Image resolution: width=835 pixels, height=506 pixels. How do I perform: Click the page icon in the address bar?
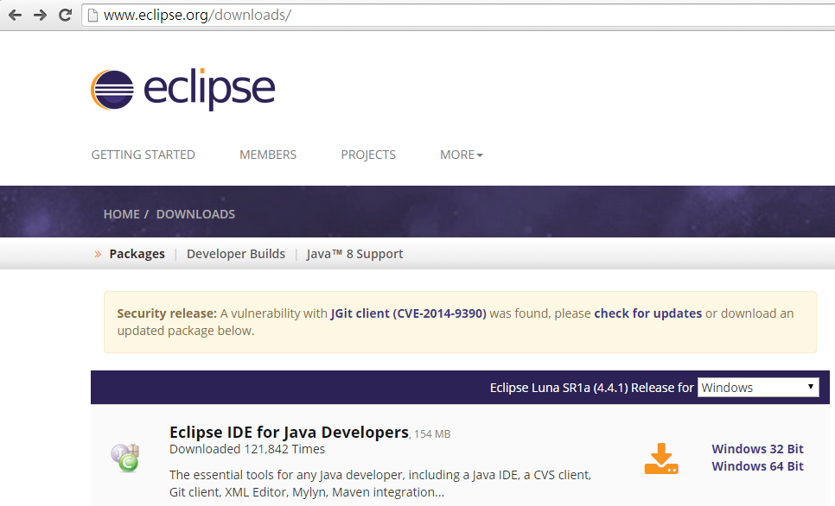[x=92, y=16]
